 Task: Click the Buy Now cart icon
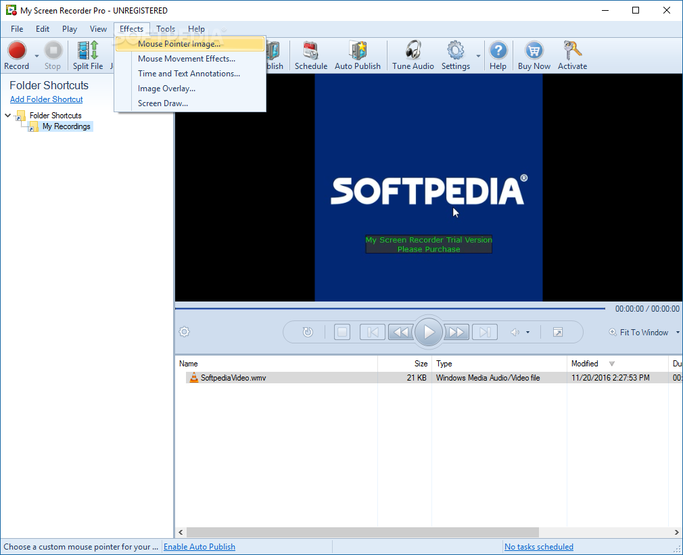pos(534,55)
